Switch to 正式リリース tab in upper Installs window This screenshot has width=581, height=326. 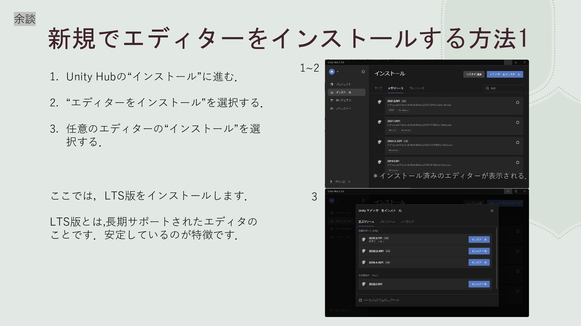pyautogui.click(x=396, y=88)
